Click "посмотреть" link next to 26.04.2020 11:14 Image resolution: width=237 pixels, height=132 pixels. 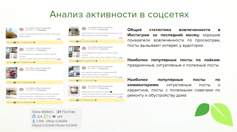point(42,30)
